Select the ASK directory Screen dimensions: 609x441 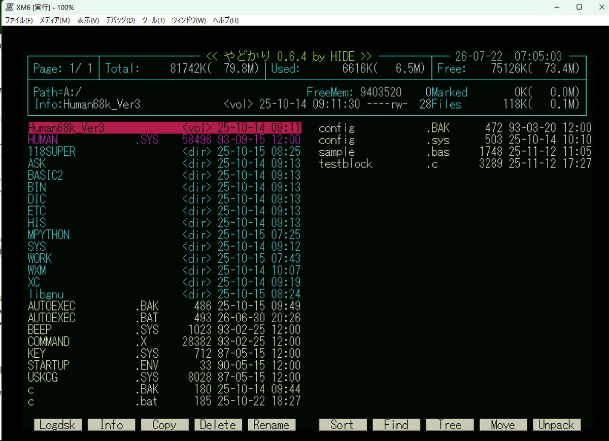coord(164,163)
